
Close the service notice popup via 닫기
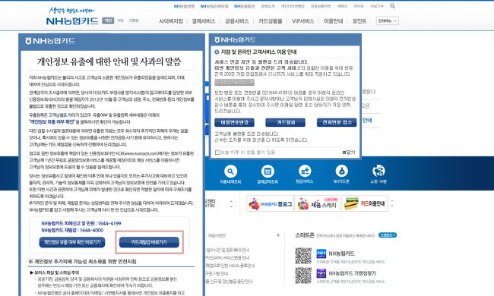[x=349, y=153]
